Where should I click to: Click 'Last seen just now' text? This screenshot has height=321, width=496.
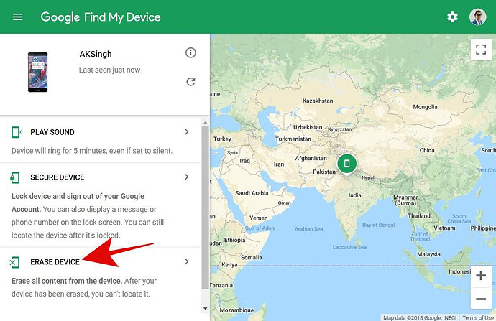(109, 70)
